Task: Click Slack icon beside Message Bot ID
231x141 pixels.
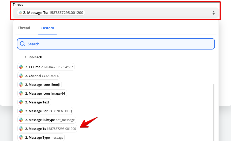Action: (x=21, y=111)
